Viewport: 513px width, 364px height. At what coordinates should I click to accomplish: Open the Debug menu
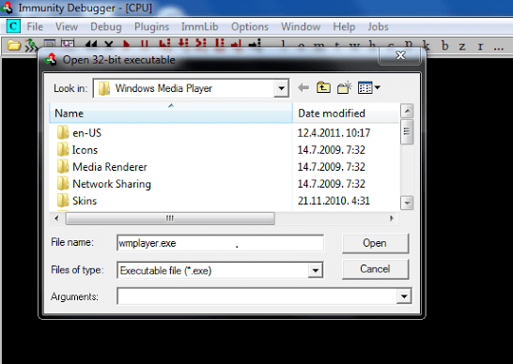coord(106,26)
